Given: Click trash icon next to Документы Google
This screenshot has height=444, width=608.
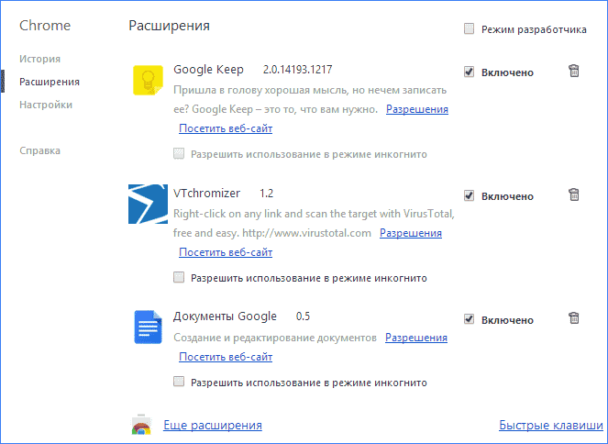Looking at the screenshot, I should click(x=574, y=318).
